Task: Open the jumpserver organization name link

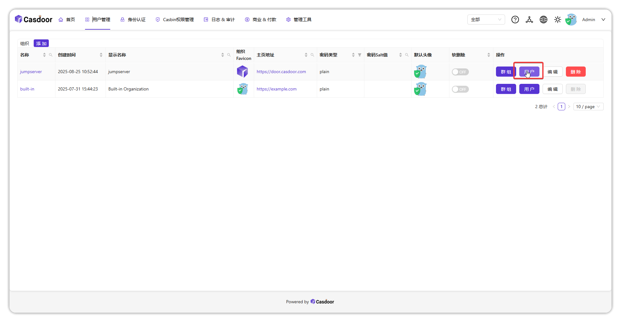Action: coord(31,72)
